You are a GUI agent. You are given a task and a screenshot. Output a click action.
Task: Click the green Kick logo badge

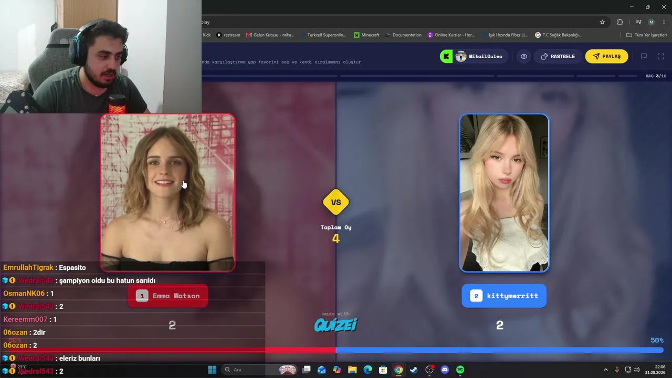point(446,57)
